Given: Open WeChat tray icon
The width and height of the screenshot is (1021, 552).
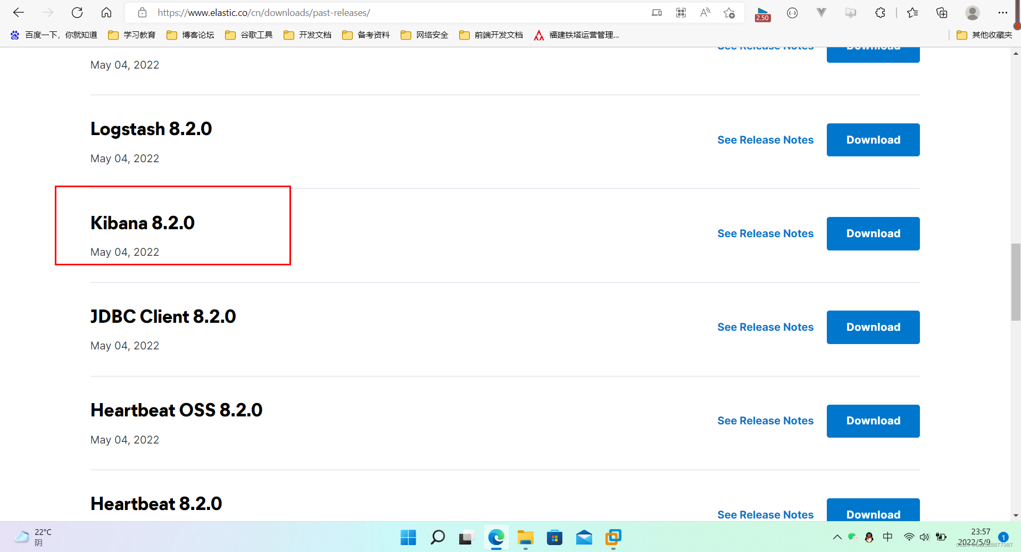Looking at the screenshot, I should pyautogui.click(x=852, y=537).
